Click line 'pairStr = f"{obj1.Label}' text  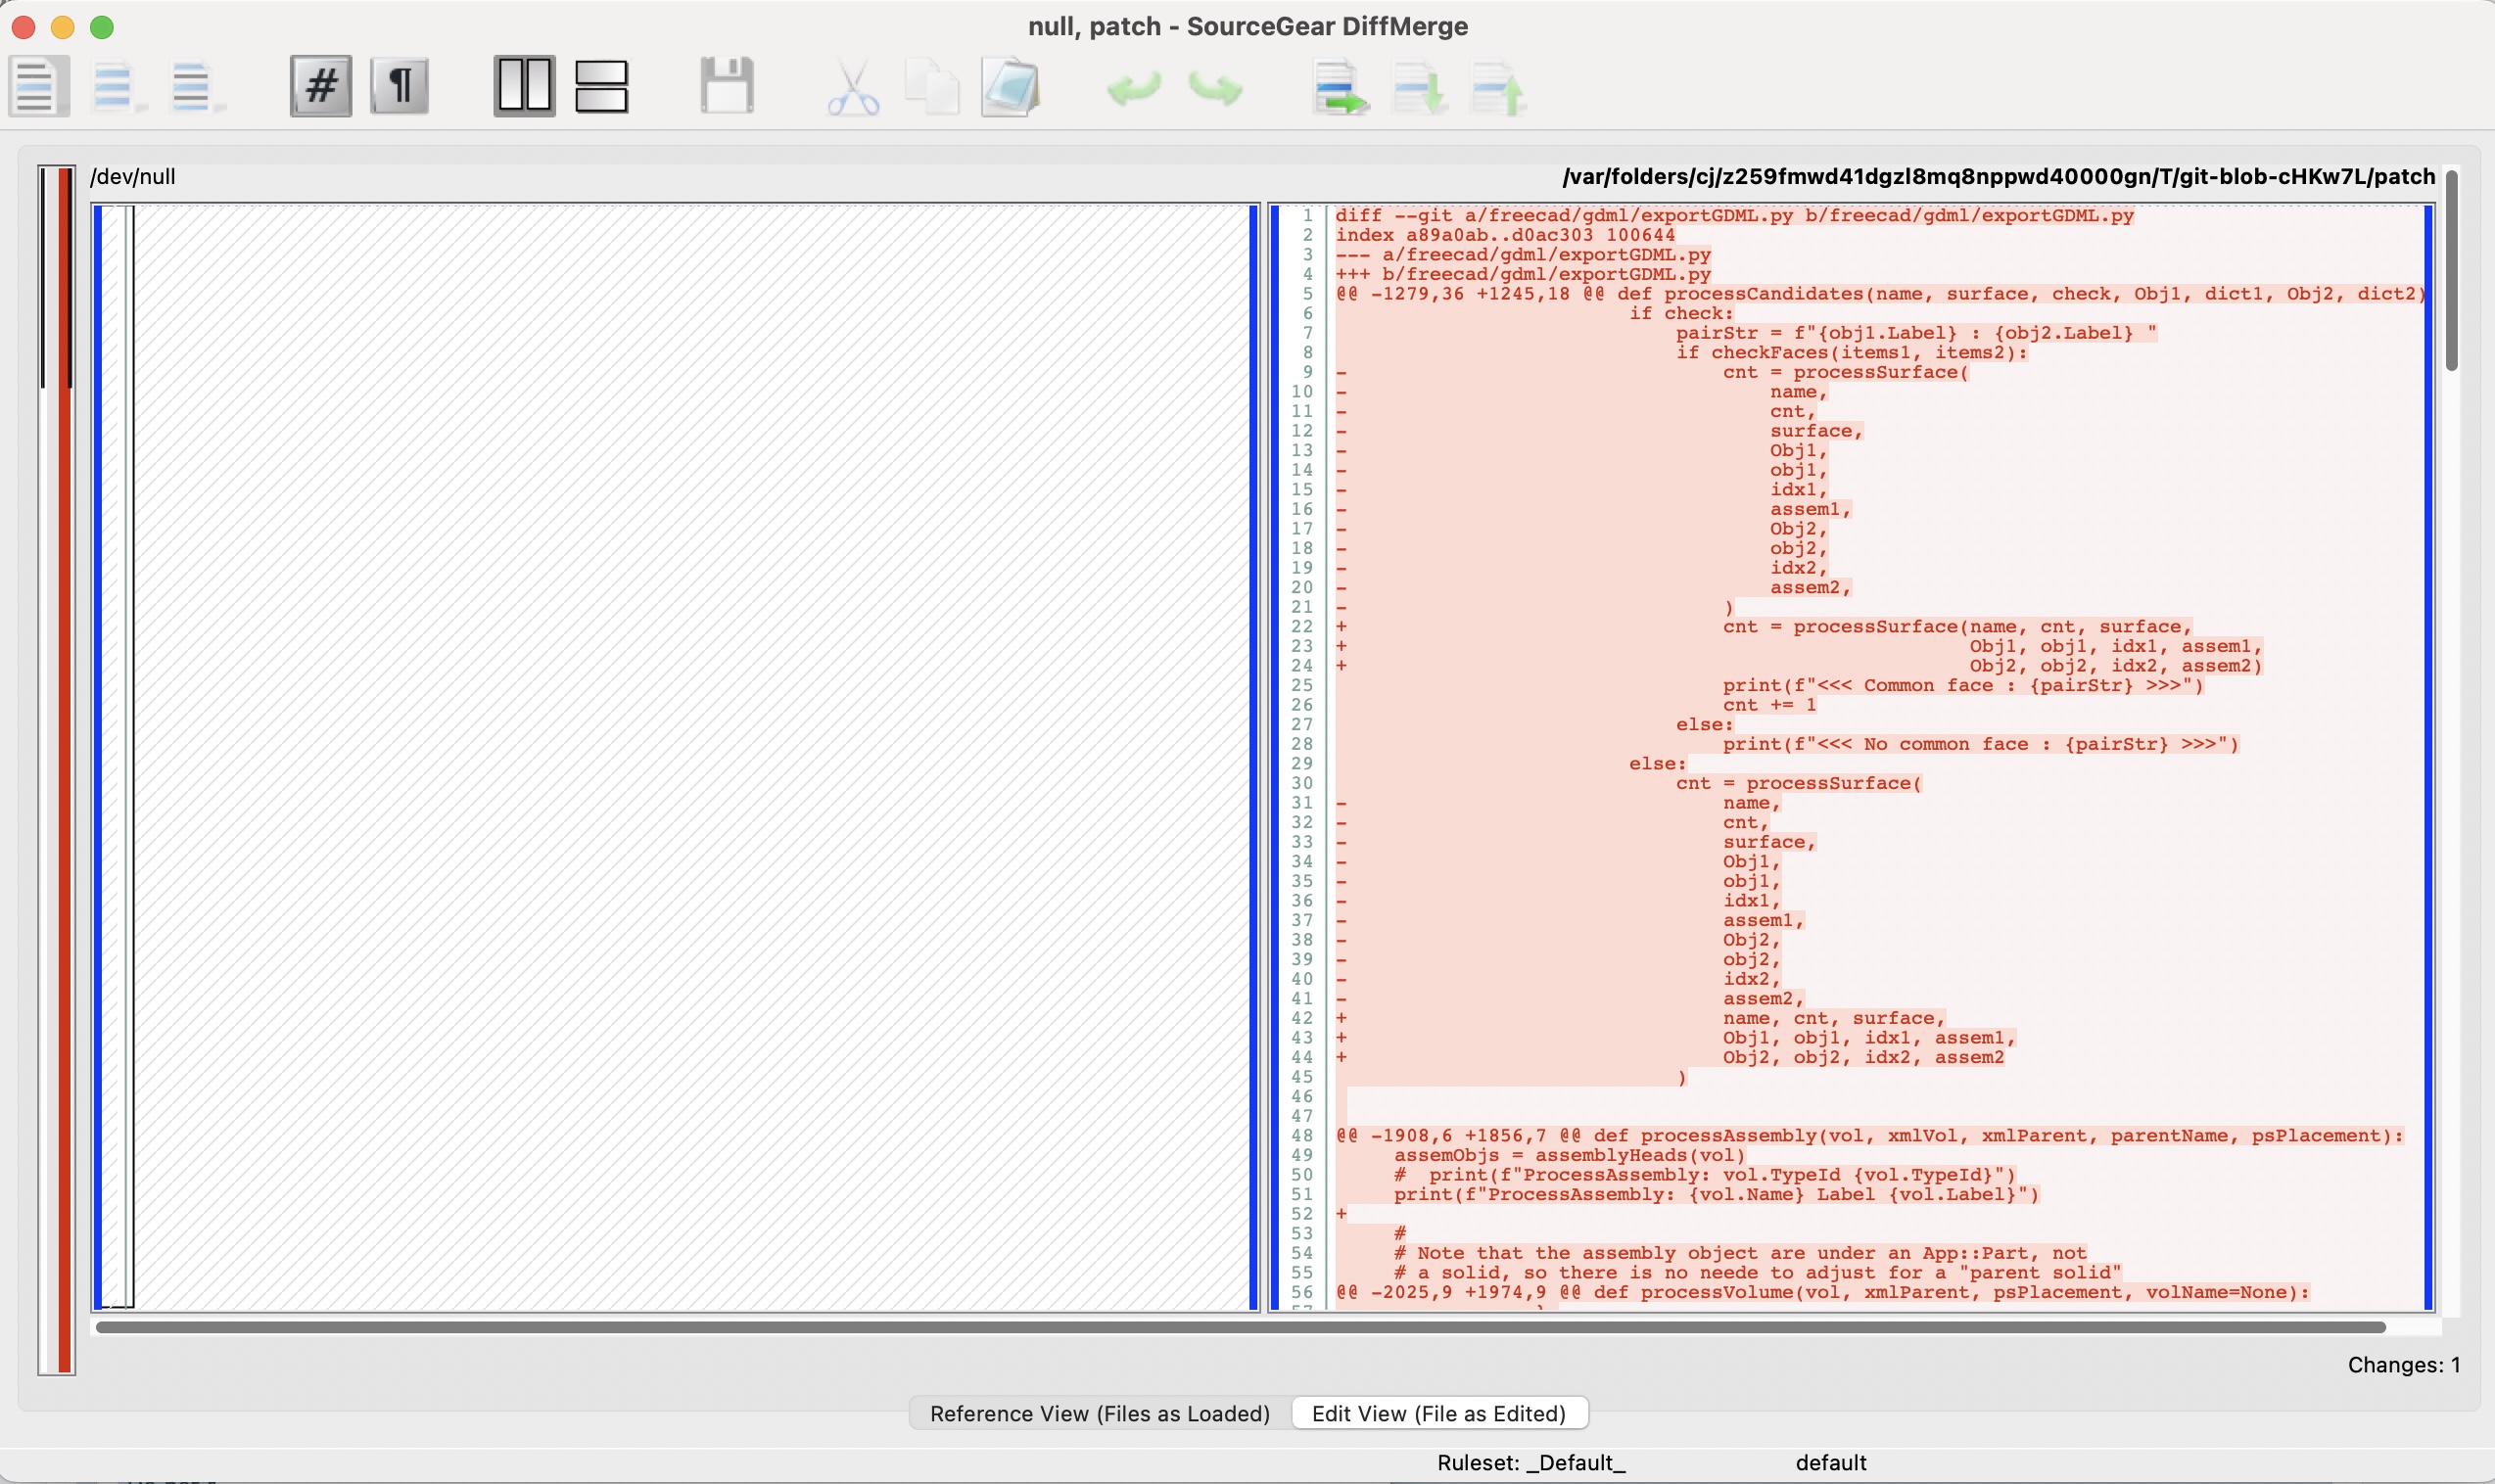1916,333
